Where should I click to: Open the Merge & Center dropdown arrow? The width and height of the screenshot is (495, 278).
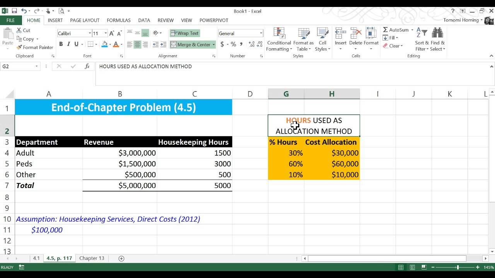coord(213,45)
